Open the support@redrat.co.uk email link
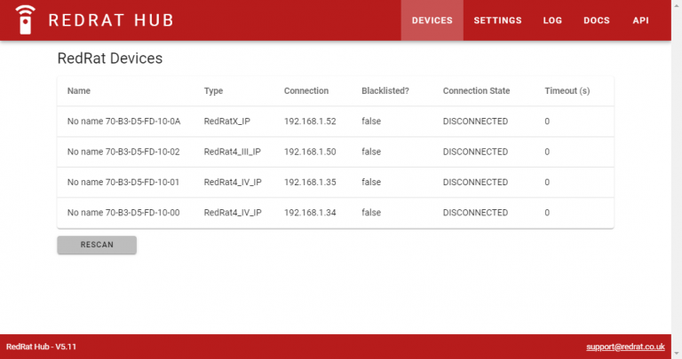This screenshot has height=359, width=682. point(625,347)
